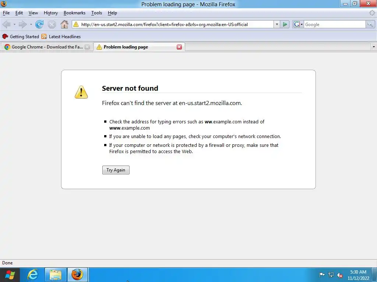Click the Getting Started bookmark icon

click(5, 36)
